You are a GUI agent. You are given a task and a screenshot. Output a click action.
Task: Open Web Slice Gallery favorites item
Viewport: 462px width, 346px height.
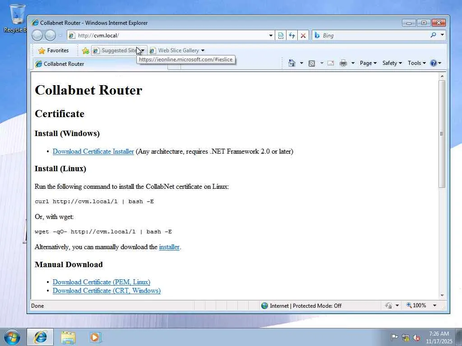click(x=175, y=50)
